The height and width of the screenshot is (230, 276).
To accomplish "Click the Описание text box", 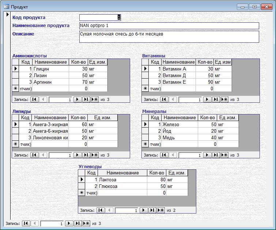I will point(169,37).
